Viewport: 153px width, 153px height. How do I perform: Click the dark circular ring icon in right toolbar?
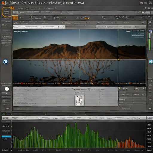117,18
